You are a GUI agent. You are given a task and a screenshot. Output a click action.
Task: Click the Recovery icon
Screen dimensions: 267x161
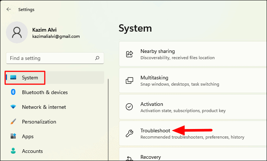pos(129,158)
